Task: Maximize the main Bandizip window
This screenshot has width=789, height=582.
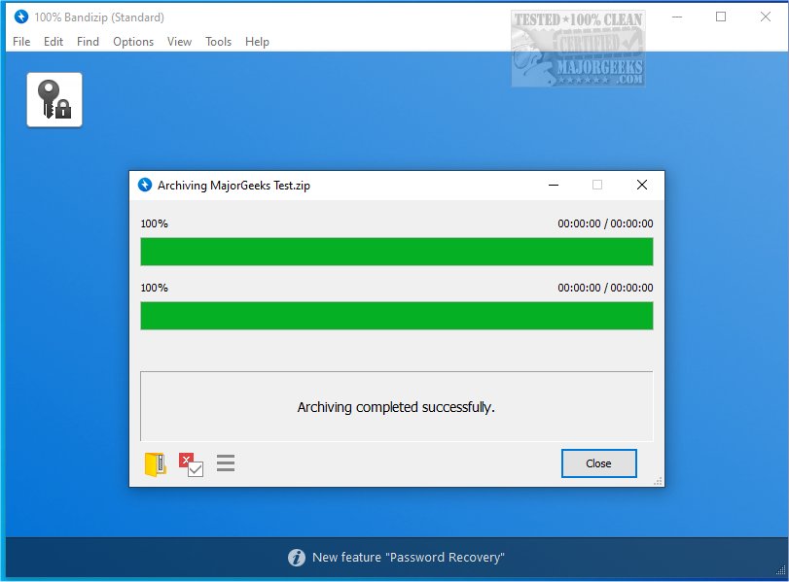Action: tap(721, 17)
